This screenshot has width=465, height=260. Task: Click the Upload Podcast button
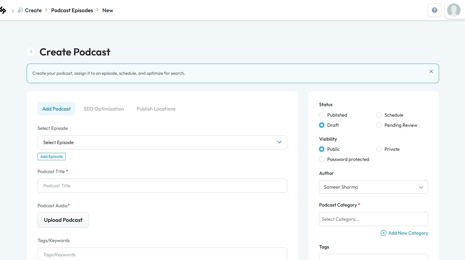63,220
